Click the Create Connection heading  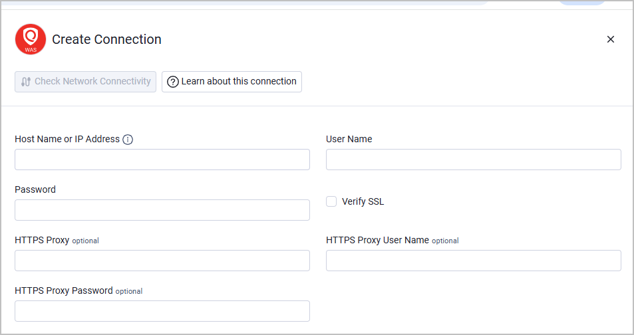tap(106, 39)
